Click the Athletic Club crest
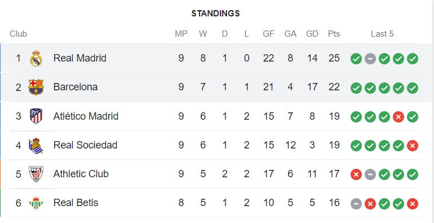The height and width of the screenshot is (223, 434). click(36, 174)
